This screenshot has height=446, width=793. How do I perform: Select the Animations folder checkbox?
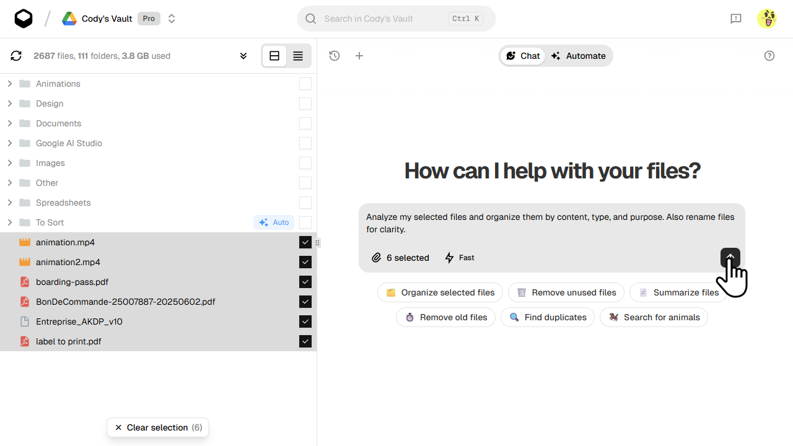305,84
